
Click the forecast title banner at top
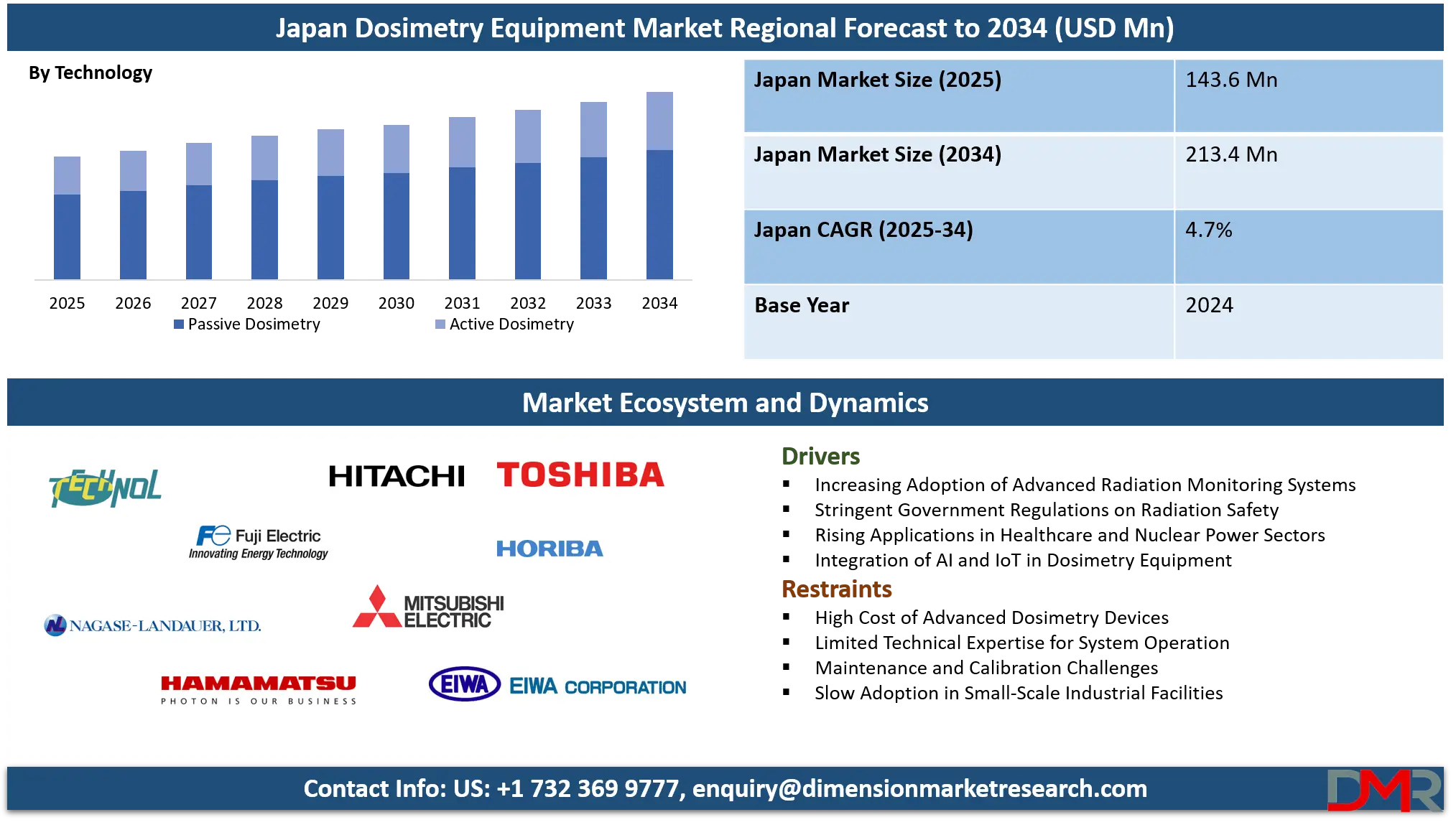pyautogui.click(x=725, y=29)
